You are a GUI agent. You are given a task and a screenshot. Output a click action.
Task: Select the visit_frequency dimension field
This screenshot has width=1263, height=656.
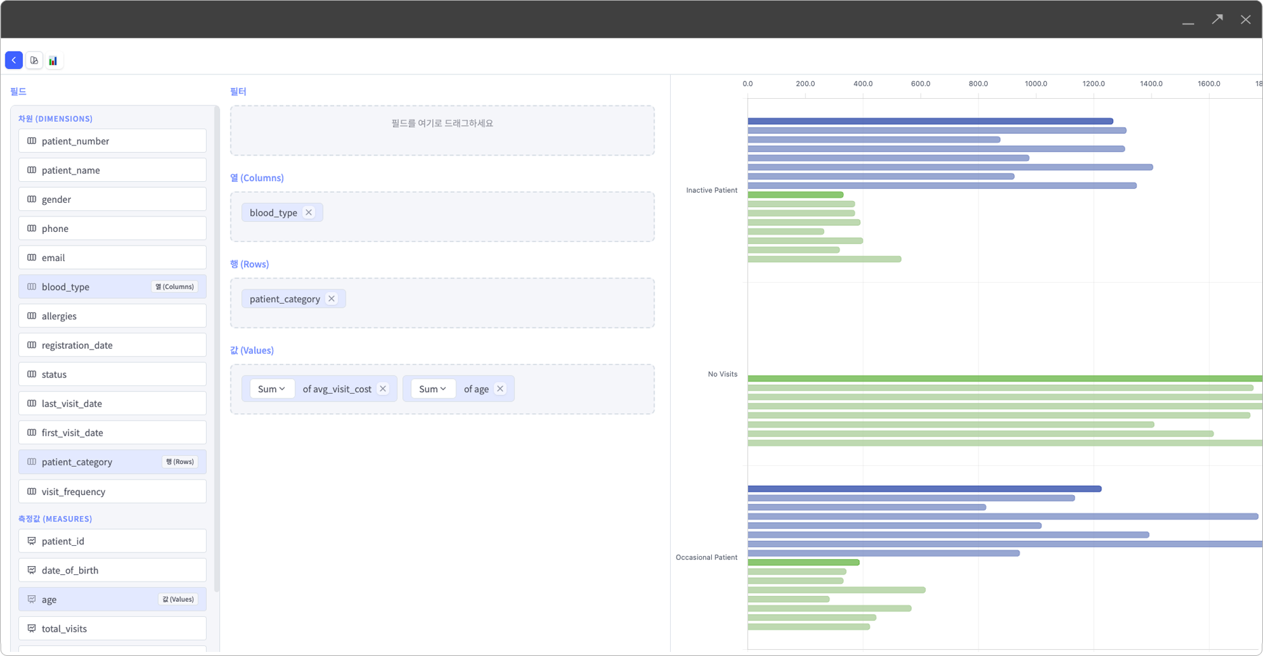[112, 492]
